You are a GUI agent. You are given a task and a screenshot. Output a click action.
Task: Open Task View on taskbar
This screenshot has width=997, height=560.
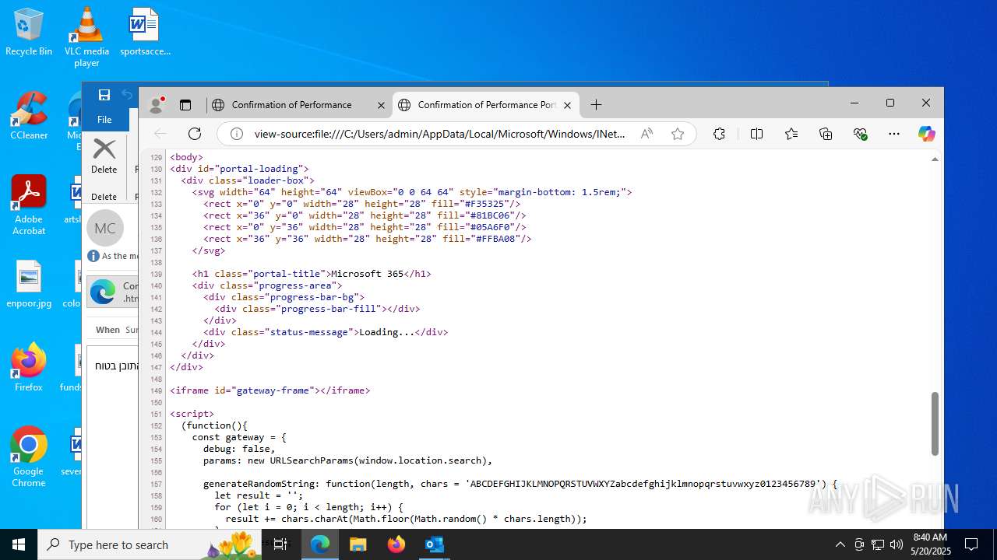281,544
